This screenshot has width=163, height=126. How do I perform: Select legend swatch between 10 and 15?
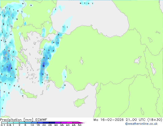(x=34, y=123)
